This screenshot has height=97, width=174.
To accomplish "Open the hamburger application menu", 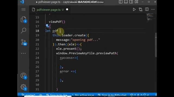I will pos(23,9).
